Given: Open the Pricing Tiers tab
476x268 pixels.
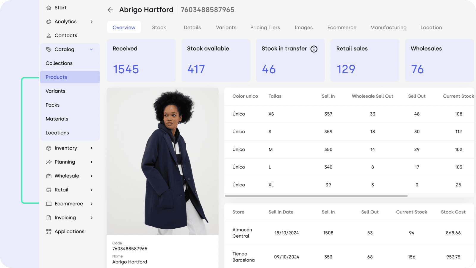Looking at the screenshot, I should click(x=265, y=27).
